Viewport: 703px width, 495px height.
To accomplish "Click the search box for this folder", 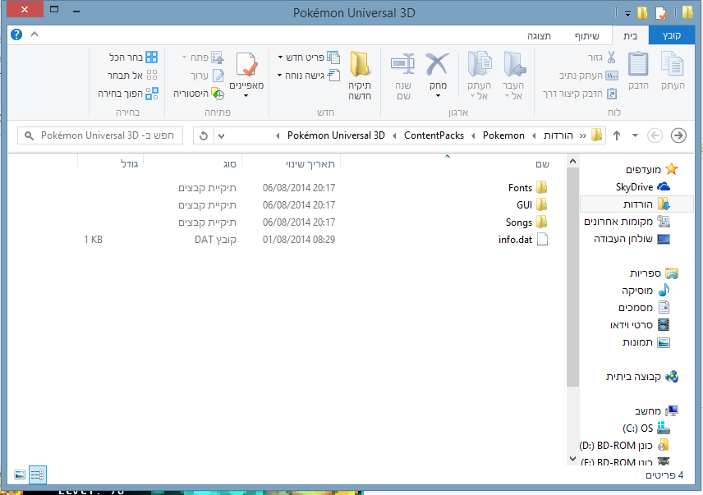I will pyautogui.click(x=100, y=135).
